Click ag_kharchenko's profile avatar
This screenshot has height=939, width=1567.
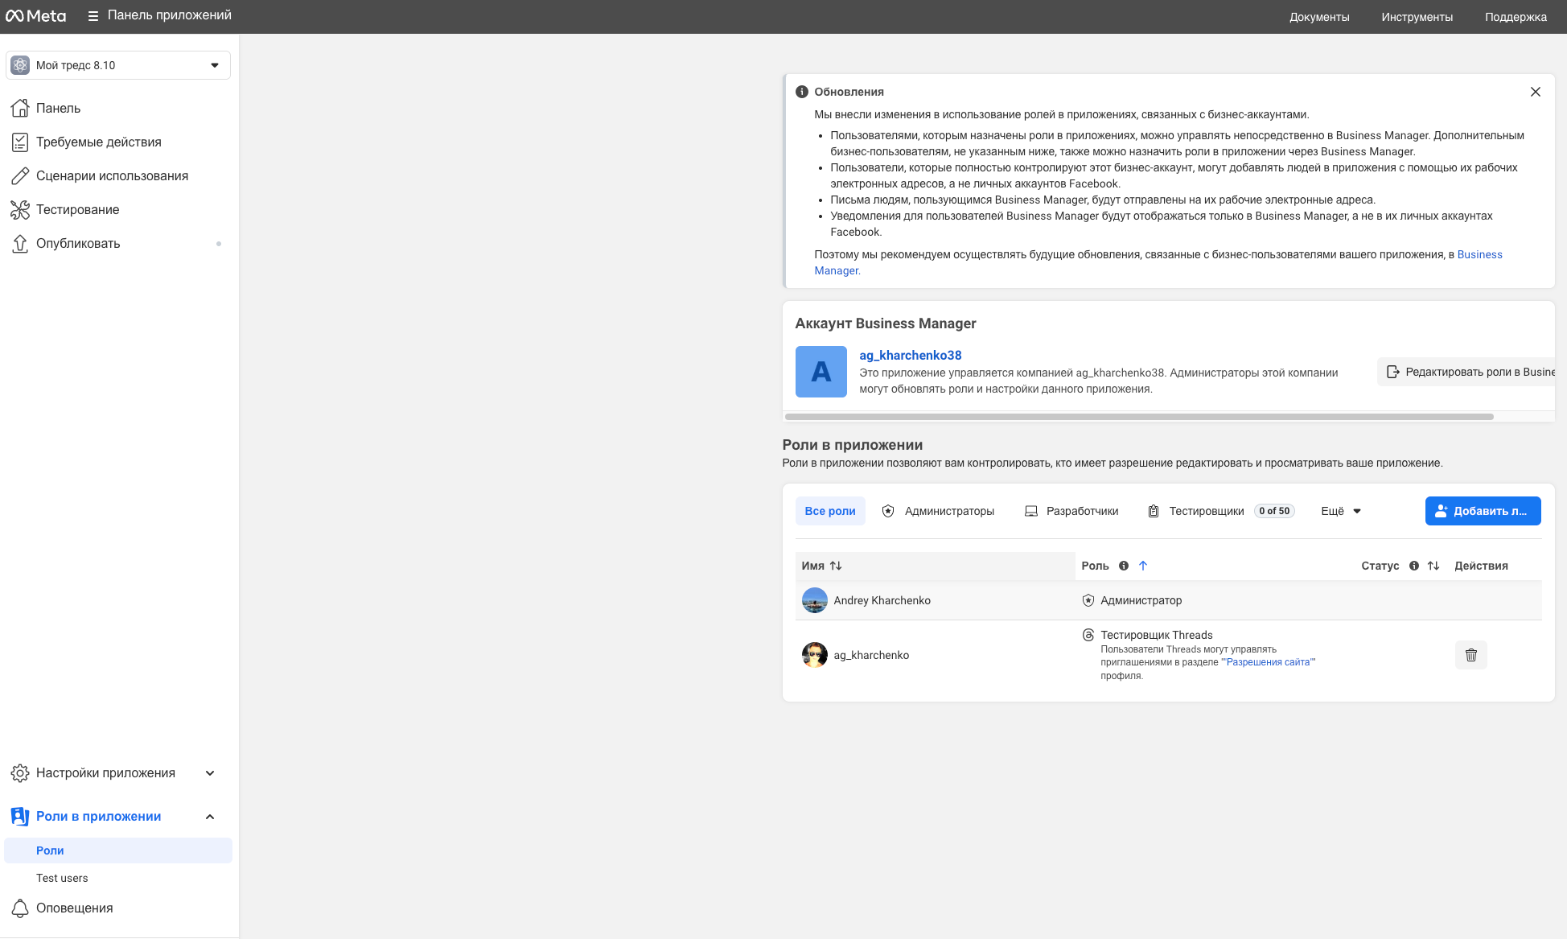click(814, 655)
